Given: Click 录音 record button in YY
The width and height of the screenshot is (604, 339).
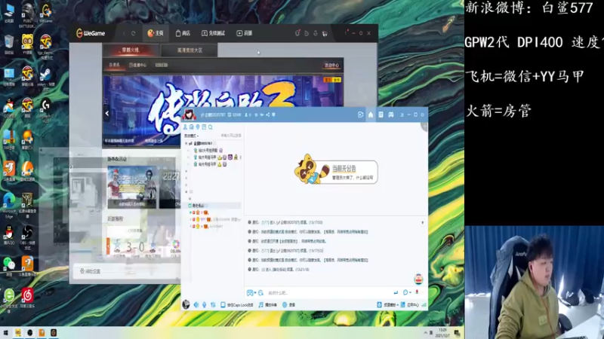Looking at the screenshot, I should [289, 305].
